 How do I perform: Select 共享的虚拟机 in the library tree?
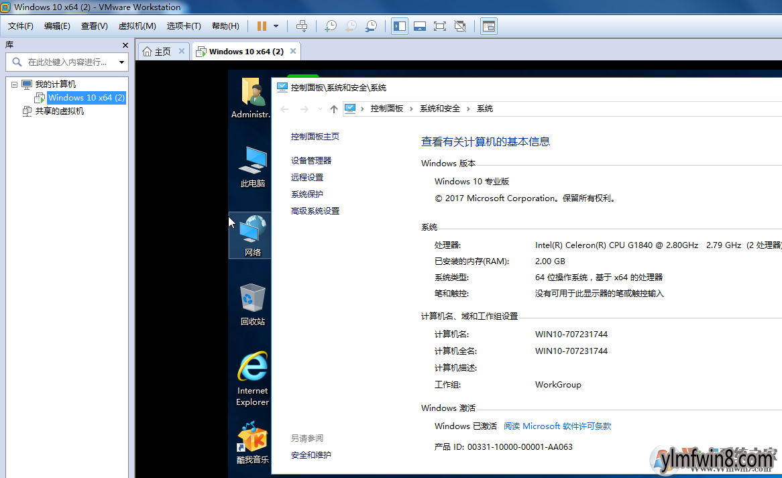59,111
